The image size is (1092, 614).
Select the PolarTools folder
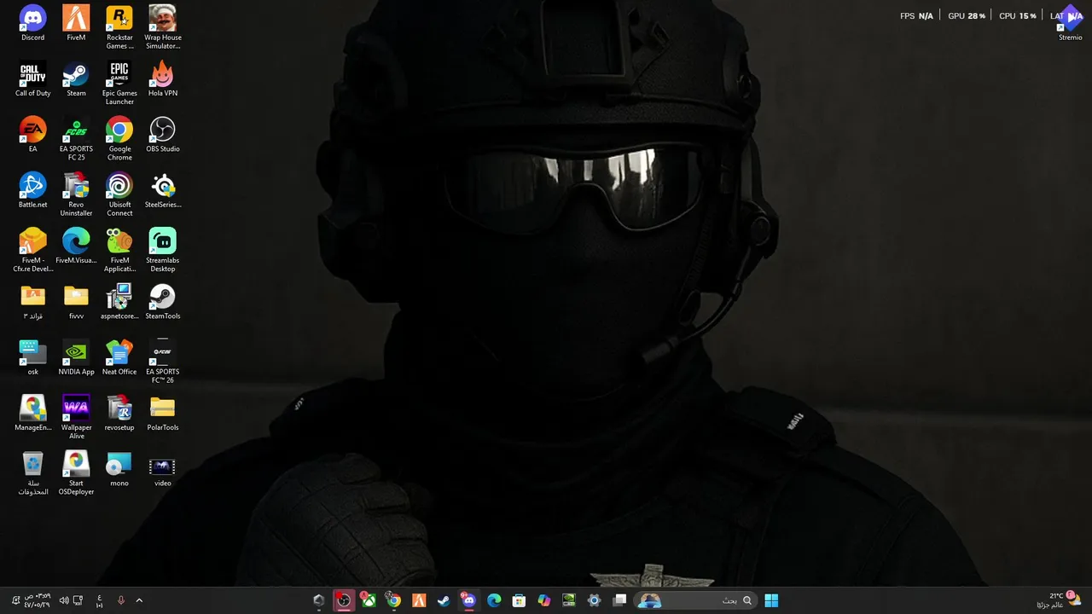162,414
